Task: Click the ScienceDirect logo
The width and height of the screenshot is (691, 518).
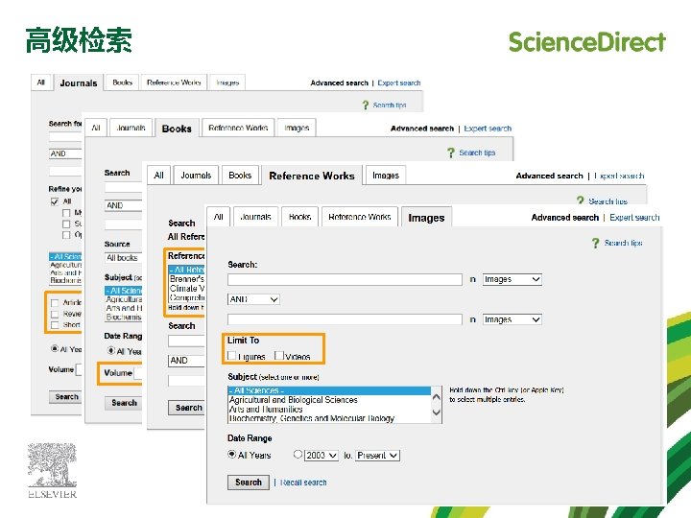Action: (587, 42)
